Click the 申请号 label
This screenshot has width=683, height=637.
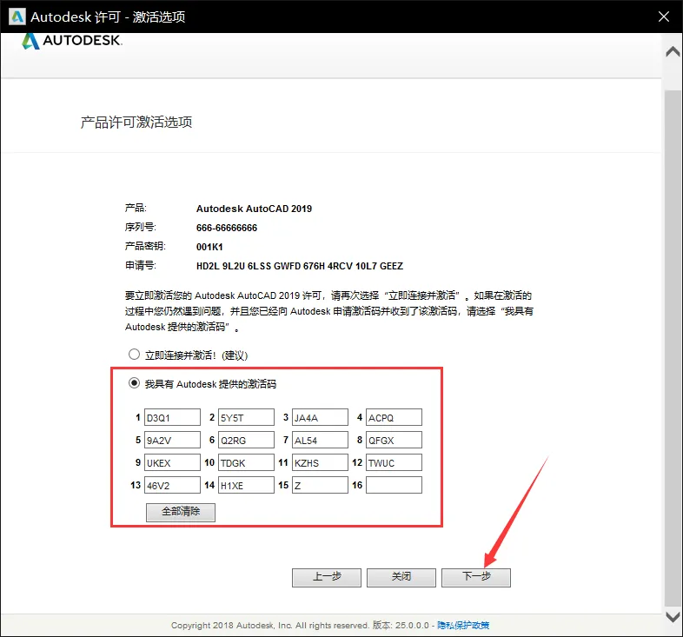[140, 266]
